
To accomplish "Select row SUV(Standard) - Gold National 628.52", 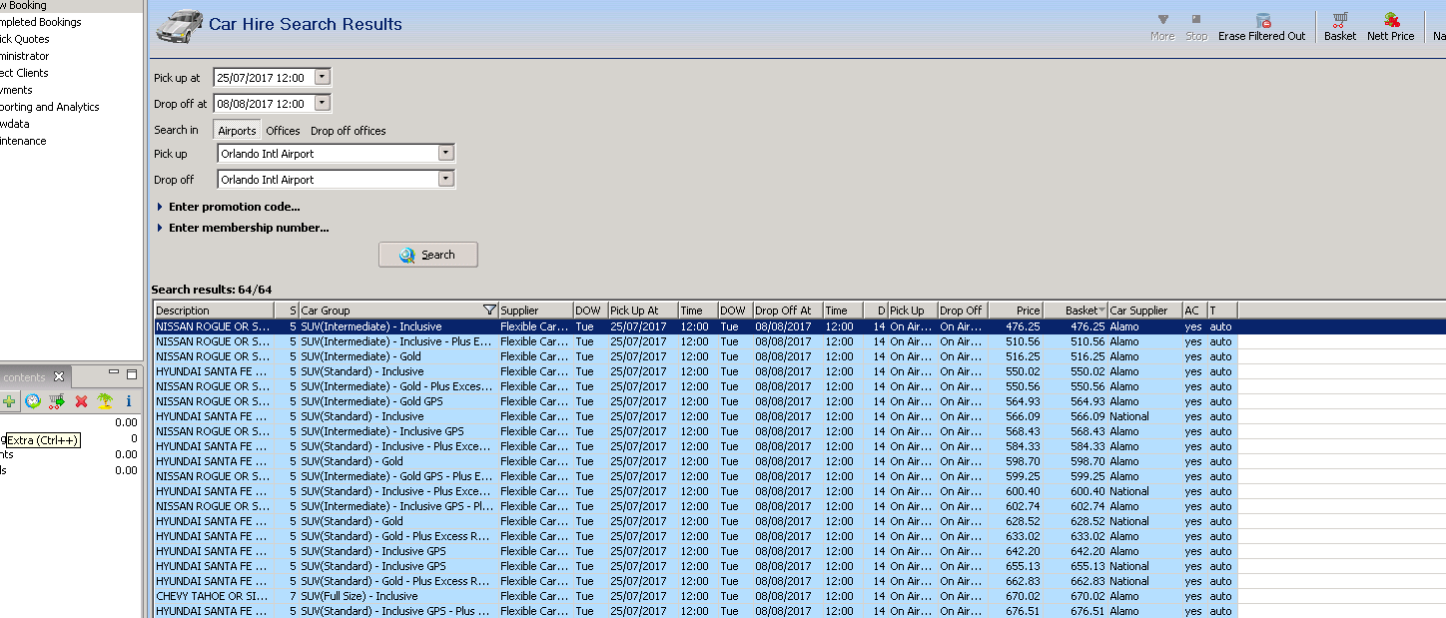I will coord(695,521).
